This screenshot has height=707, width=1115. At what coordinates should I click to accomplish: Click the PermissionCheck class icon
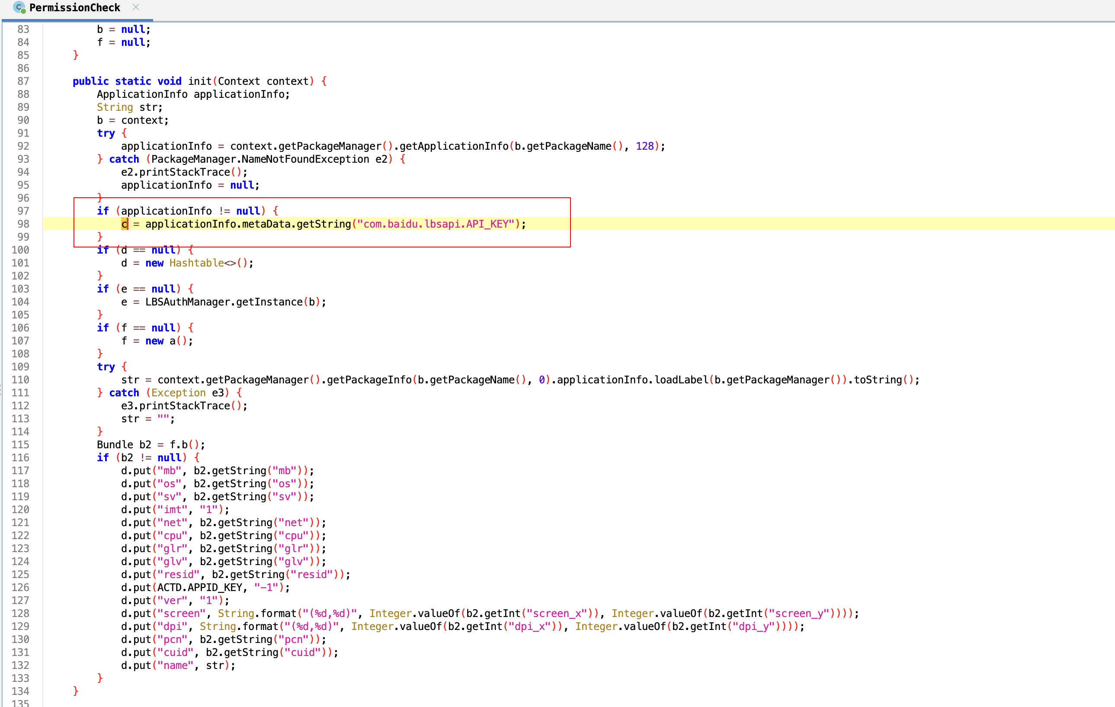pos(19,7)
